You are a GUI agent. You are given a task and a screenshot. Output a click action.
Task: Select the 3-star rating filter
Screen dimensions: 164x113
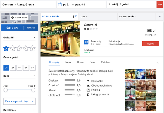pyautogui.click(x=19, y=49)
